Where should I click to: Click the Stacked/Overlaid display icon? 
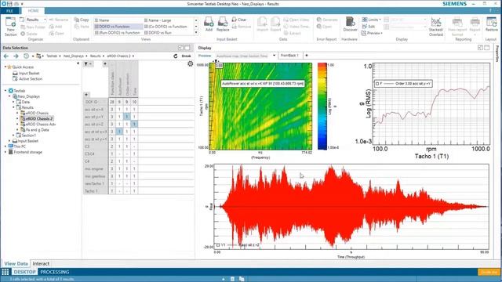[436, 27]
